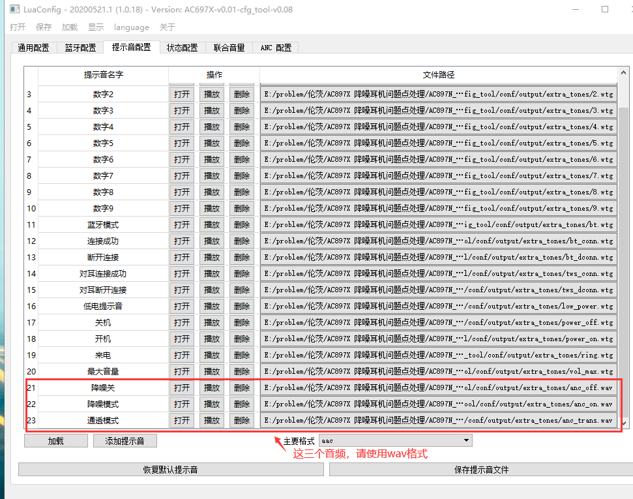Viewport: 633px width, 499px height.
Task: Click the 加载 button below the table
Action: (x=55, y=441)
